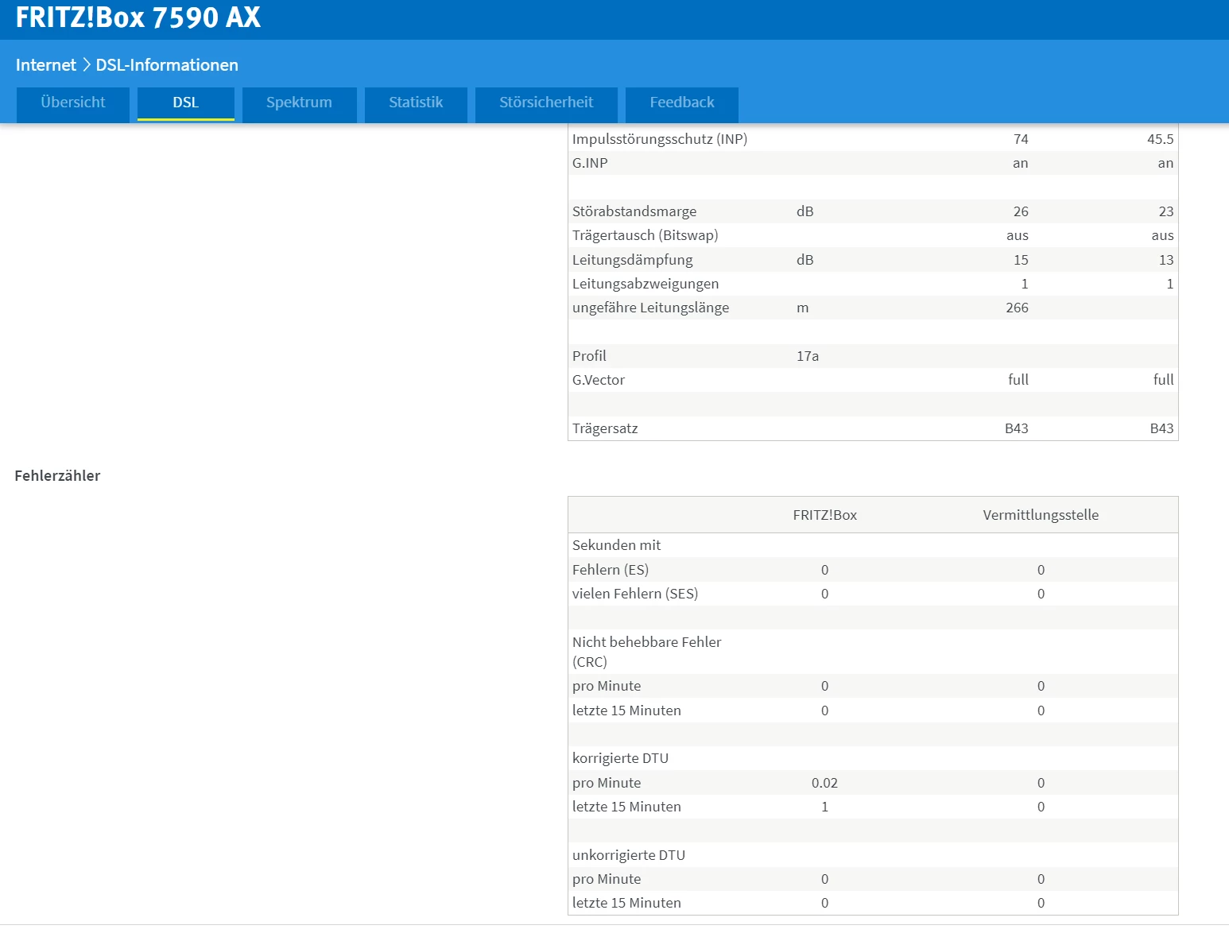This screenshot has height=937, width=1229.
Task: Click letzte 15 Minuten label under CRC
Action: click(x=626, y=710)
